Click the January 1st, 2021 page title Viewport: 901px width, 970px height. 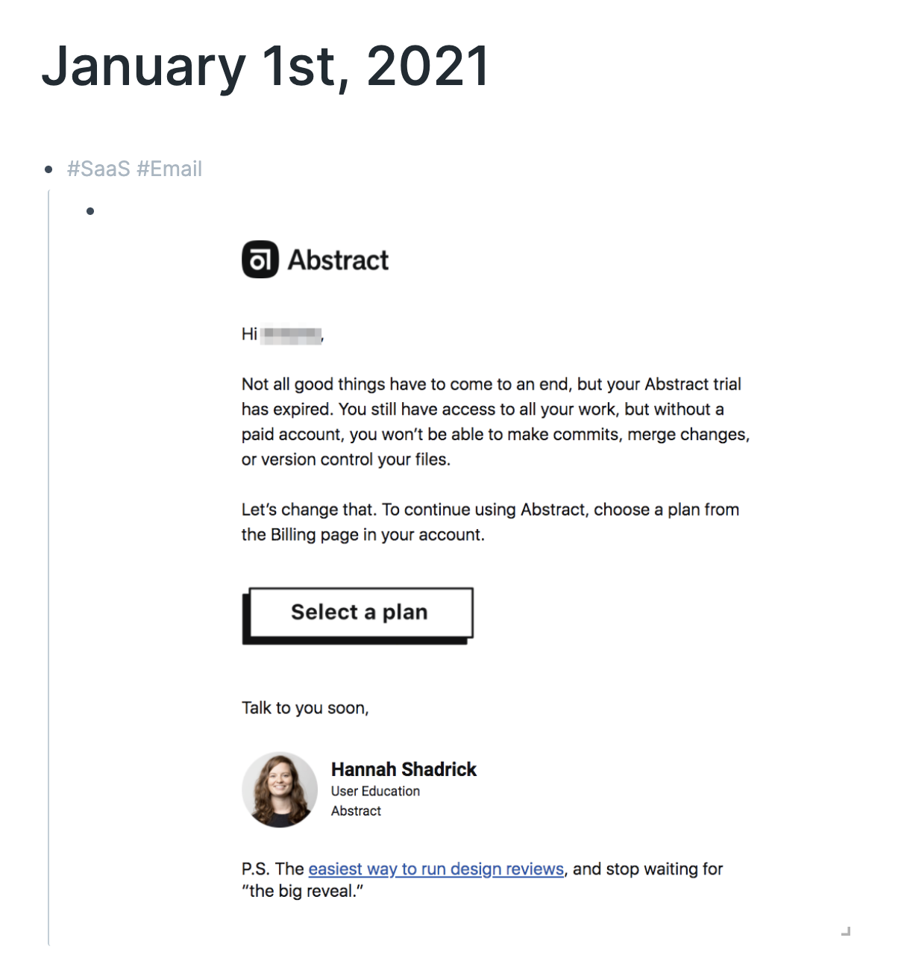[266, 66]
